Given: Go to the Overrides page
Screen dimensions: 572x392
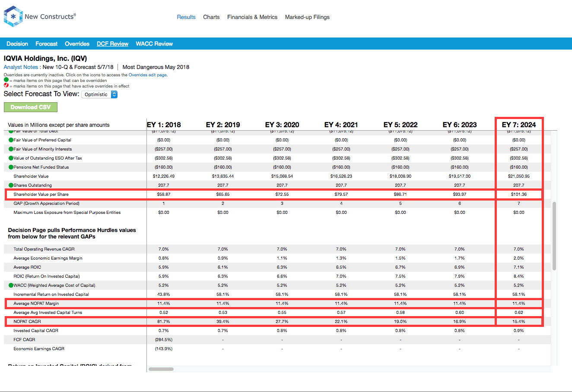Looking at the screenshot, I should click(x=77, y=44).
